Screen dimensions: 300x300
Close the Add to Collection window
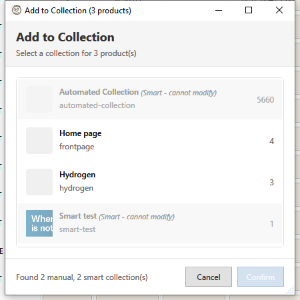279,10
